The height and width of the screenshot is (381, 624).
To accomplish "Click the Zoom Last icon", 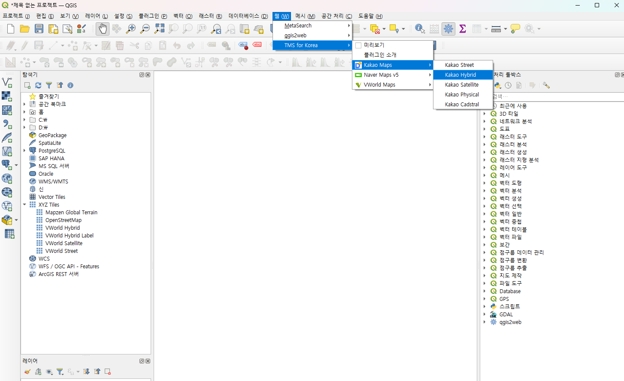I will [216, 29].
